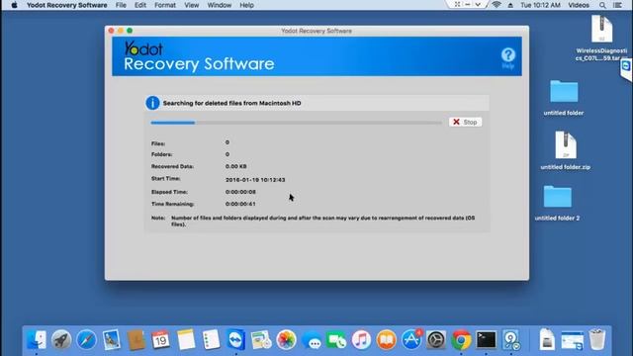Screen dimensions: 633x356
Task: Click the eject icon in menu bar
Action: pos(510,5)
